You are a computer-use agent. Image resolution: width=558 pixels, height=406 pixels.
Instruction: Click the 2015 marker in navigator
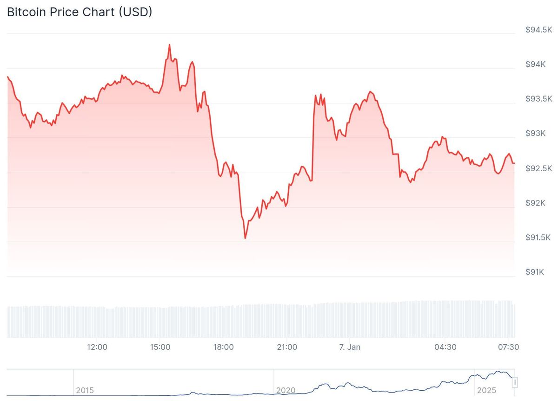point(85,390)
